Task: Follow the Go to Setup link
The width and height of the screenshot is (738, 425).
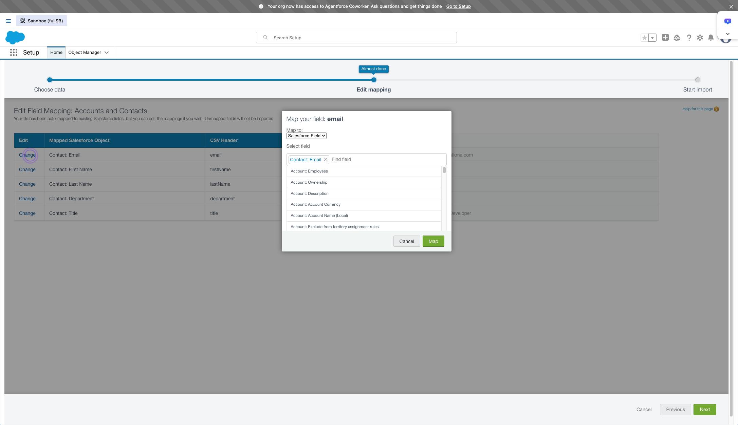Action: [x=458, y=6]
